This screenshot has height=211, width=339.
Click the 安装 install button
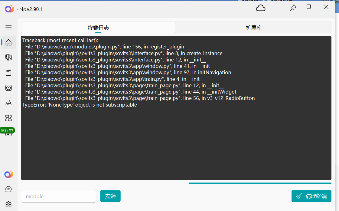110,196
